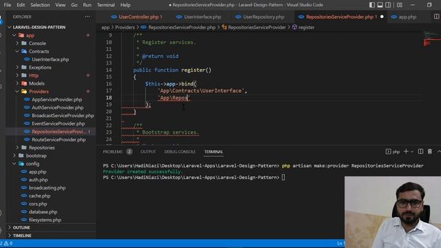Open BroadcastServiceProvider.php file
The height and width of the screenshot is (248, 441).
point(63,116)
